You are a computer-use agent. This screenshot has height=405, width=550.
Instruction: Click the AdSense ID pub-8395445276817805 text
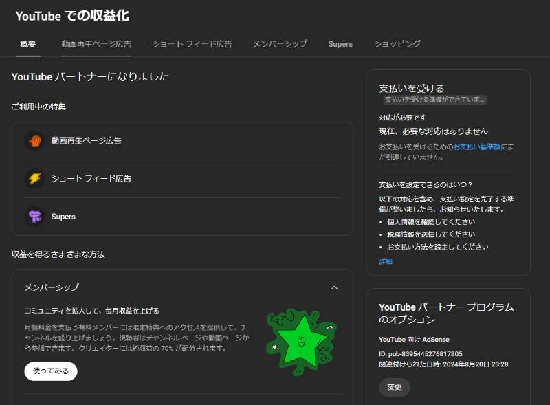pos(421,353)
